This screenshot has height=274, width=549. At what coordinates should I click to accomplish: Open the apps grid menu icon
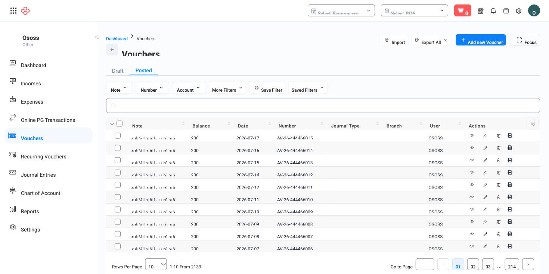click(13, 11)
